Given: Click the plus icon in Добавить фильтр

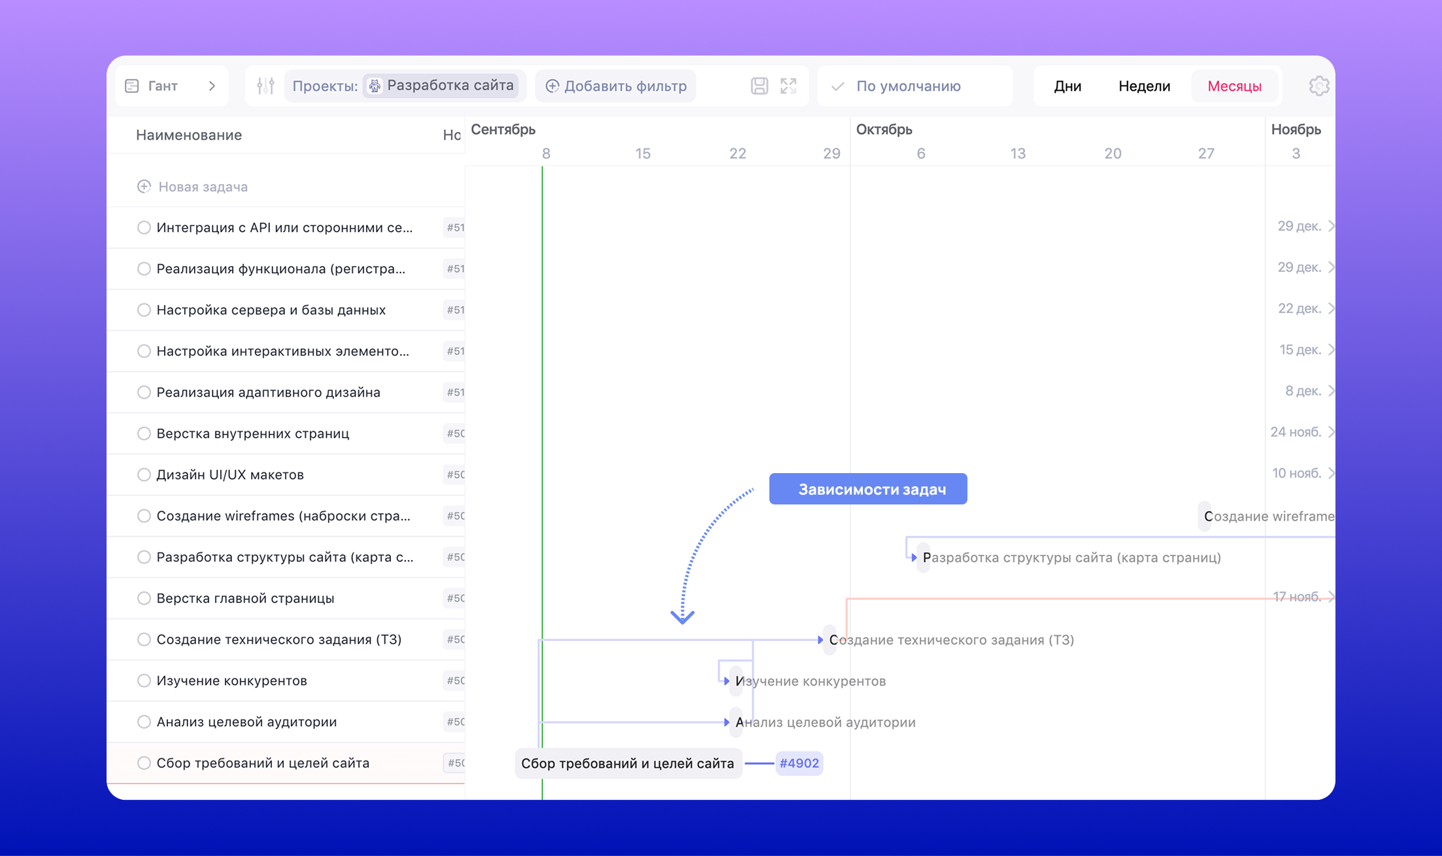Looking at the screenshot, I should pyautogui.click(x=552, y=86).
